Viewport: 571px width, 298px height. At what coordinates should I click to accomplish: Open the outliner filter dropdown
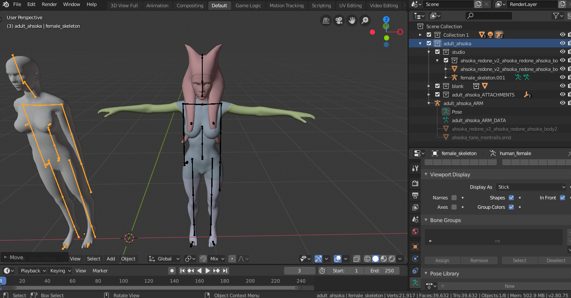coord(558,16)
